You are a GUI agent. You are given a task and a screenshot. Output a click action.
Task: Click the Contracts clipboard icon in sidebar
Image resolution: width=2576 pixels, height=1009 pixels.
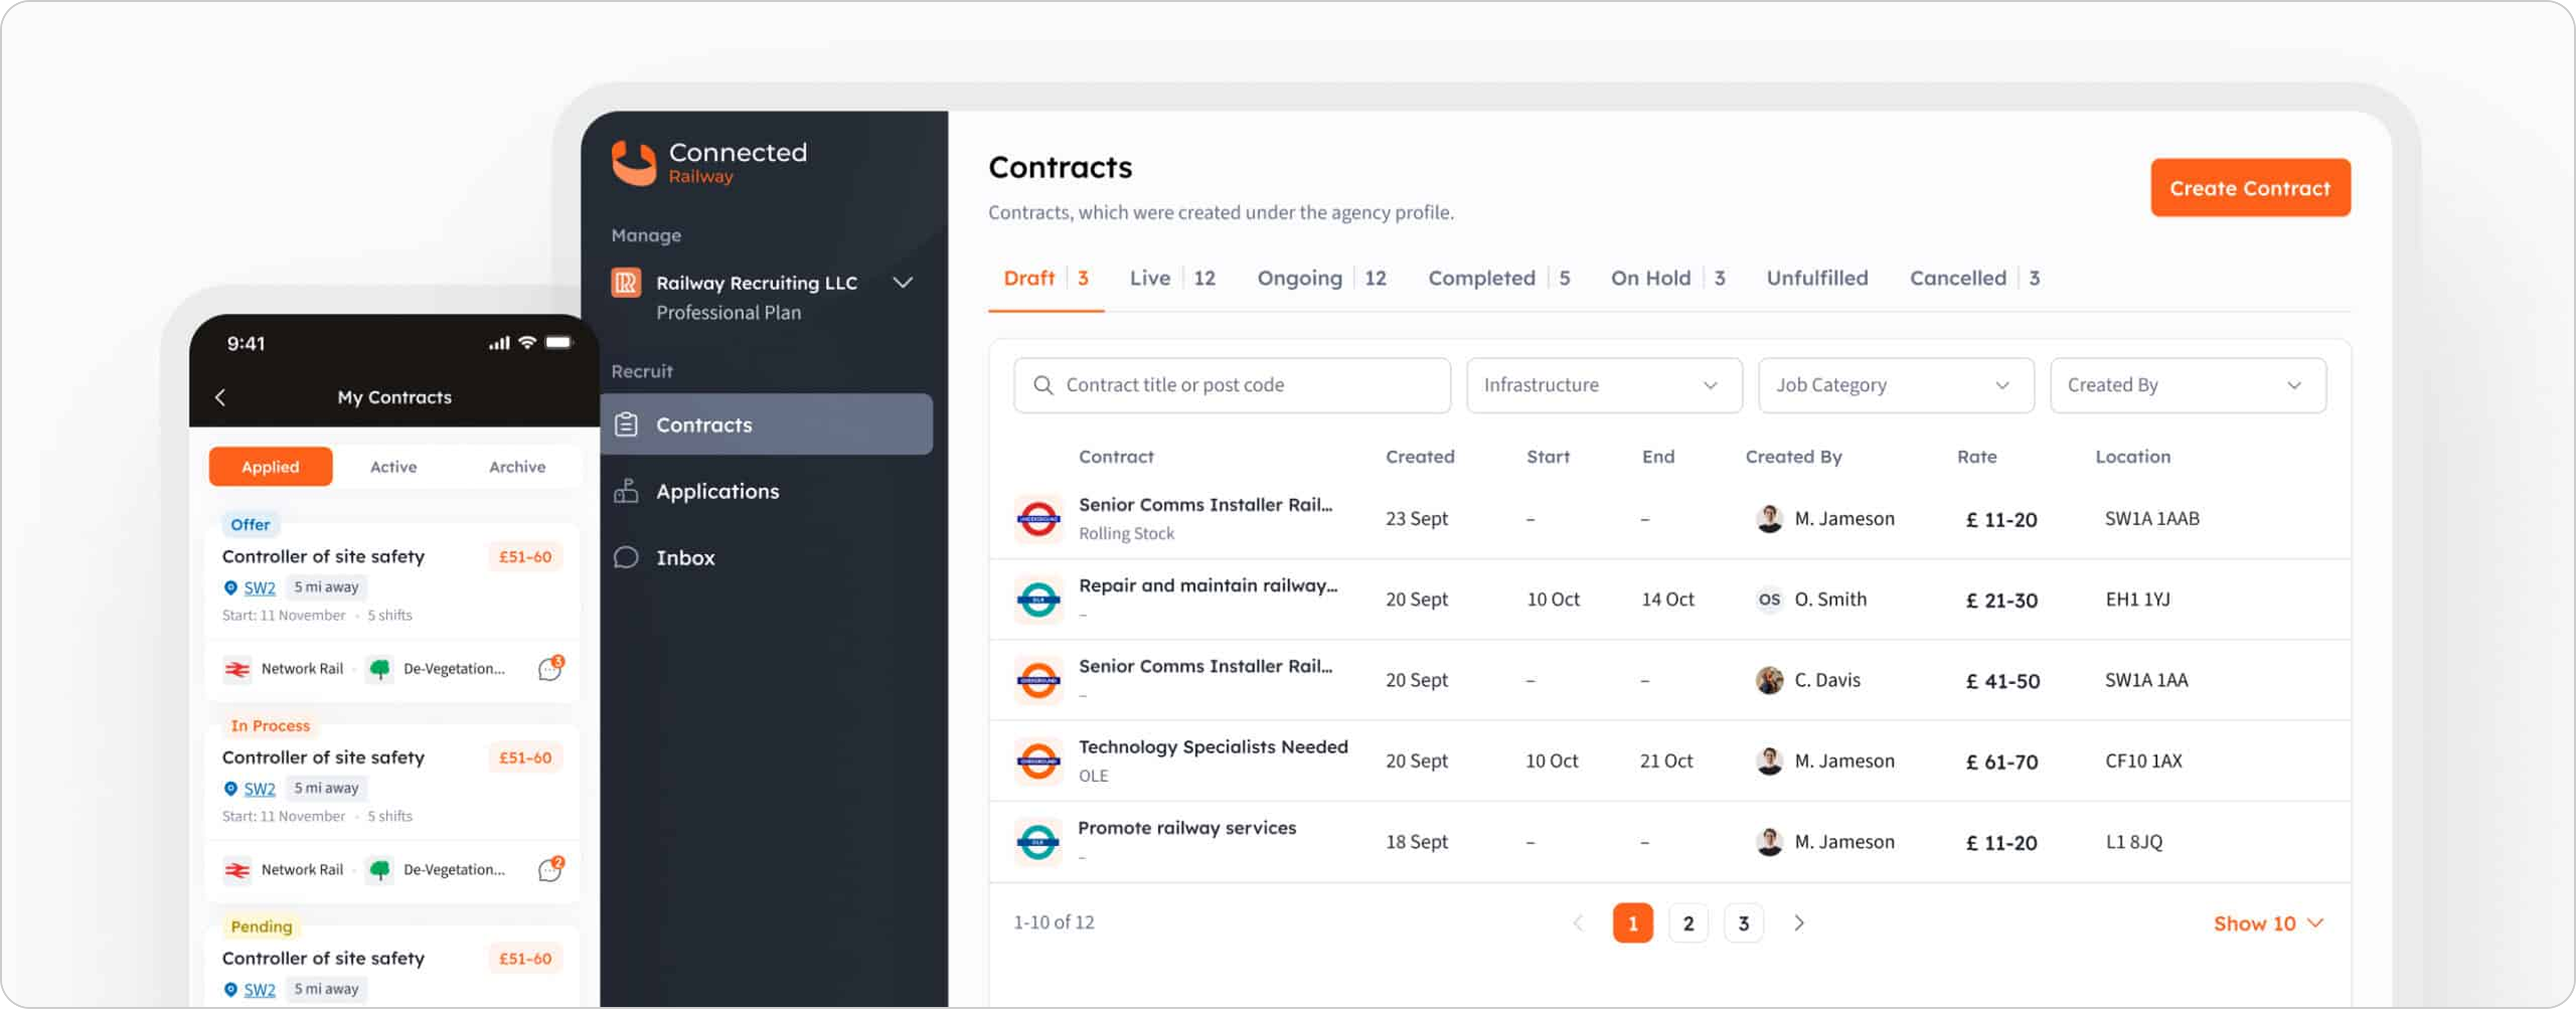pos(626,425)
